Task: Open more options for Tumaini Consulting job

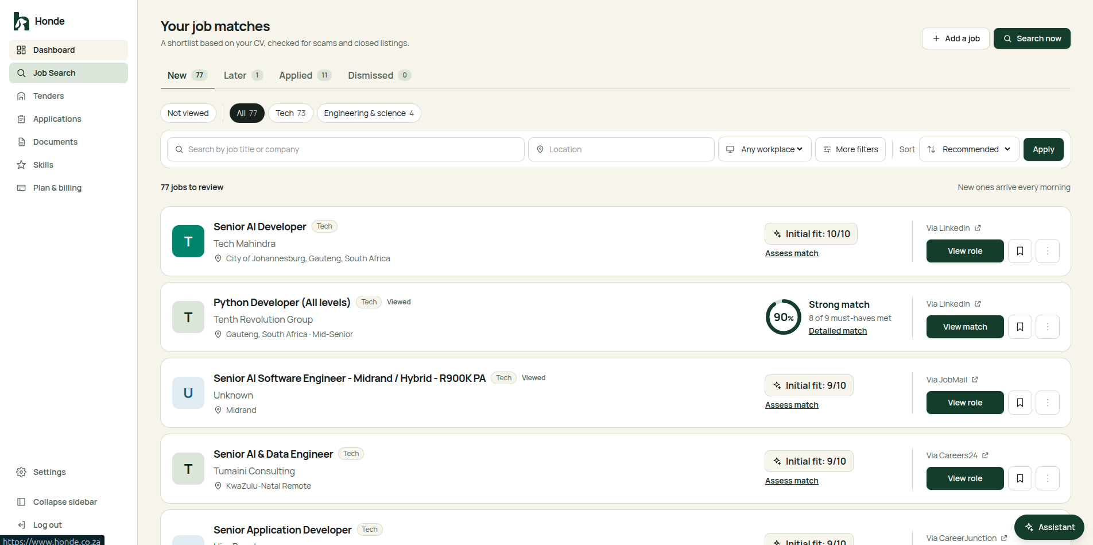Action: 1048,478
